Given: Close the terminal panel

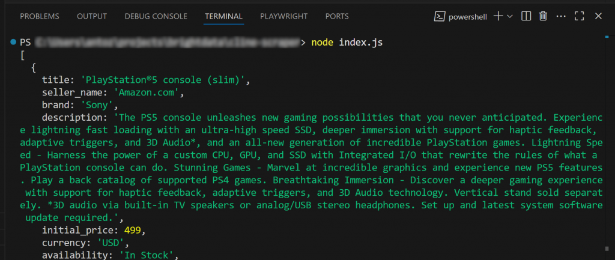Looking at the screenshot, I should [x=598, y=16].
